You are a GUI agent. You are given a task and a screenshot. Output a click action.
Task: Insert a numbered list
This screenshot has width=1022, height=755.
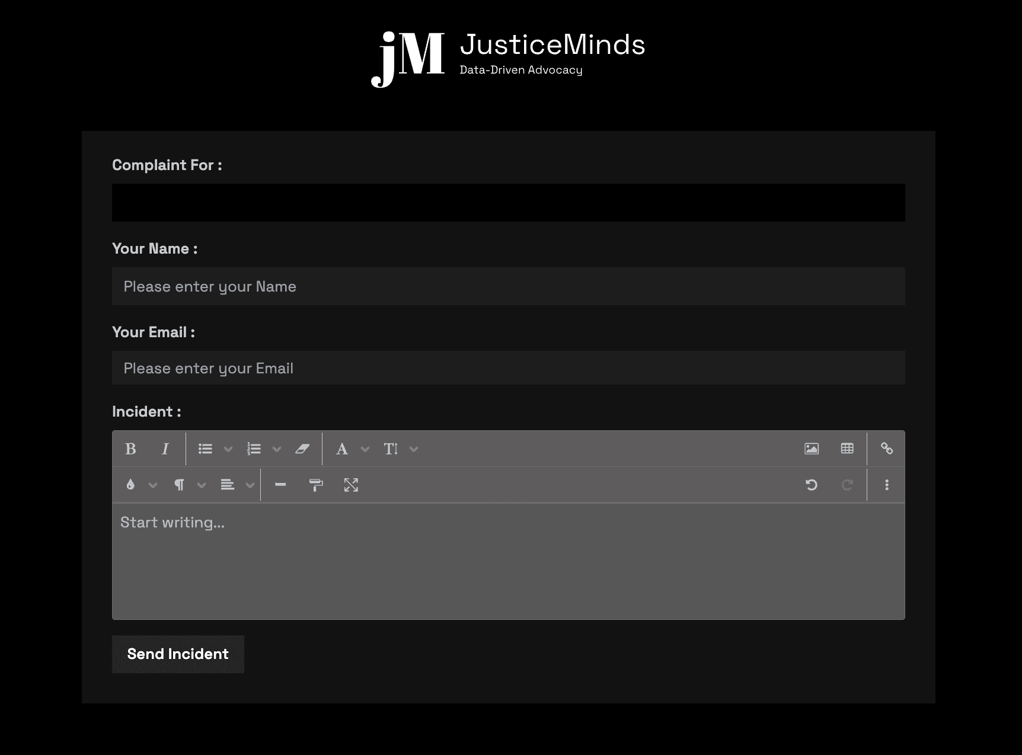254,449
